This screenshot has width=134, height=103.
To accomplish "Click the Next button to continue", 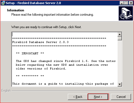I will point(98,97).
